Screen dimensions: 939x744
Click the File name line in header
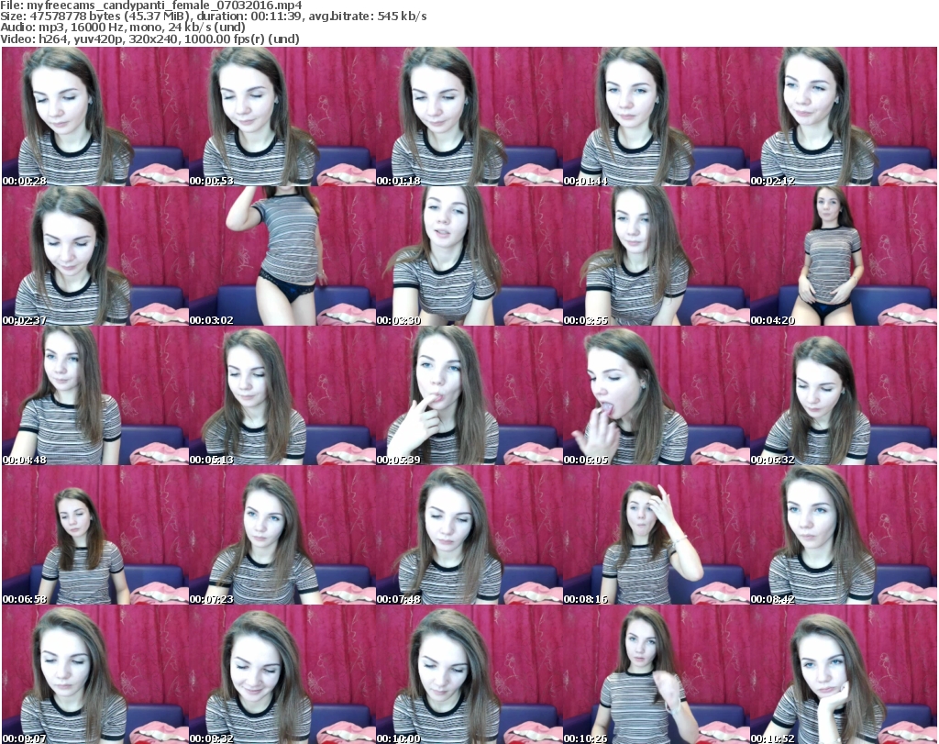(151, 6)
